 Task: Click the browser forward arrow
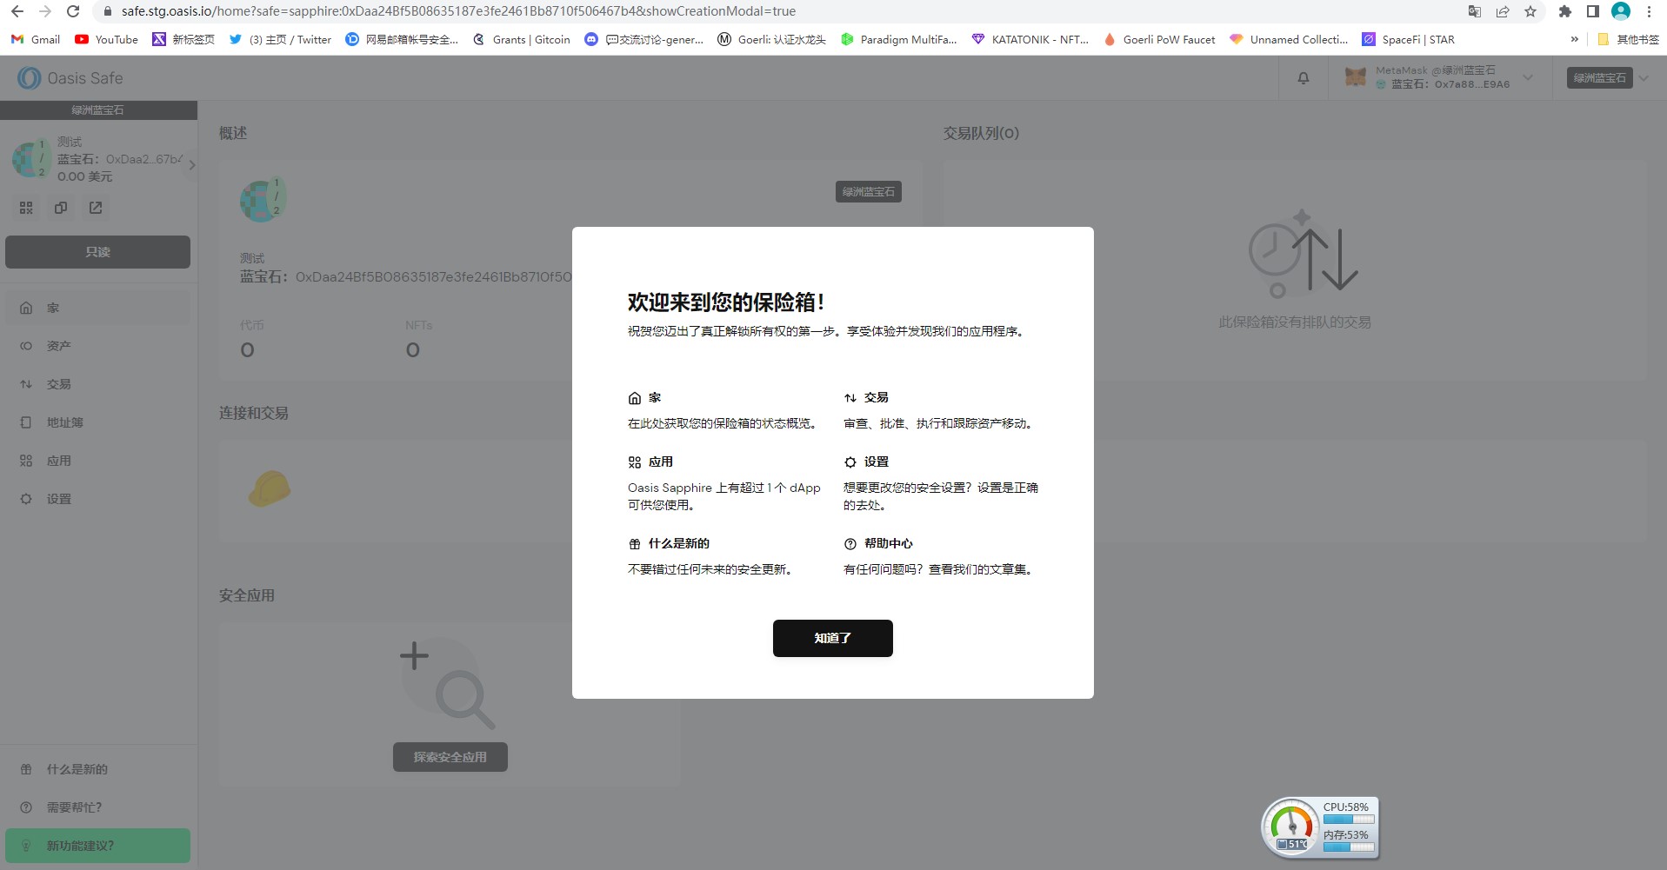[45, 11]
